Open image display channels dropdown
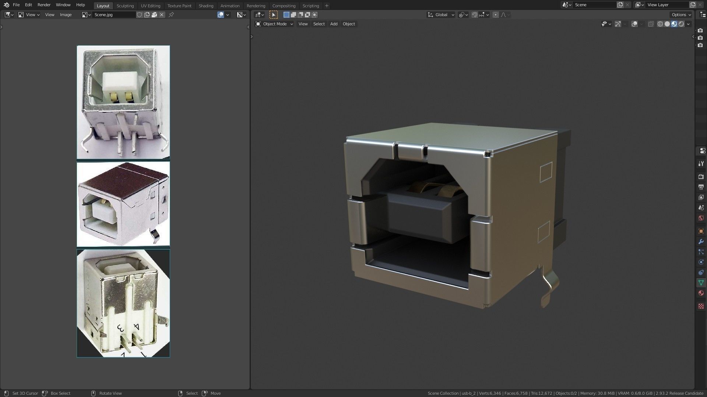707x397 pixels. 242,15
